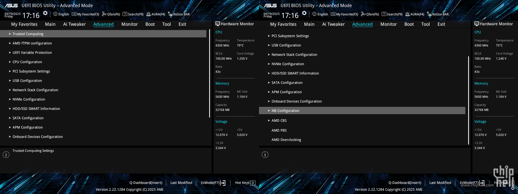518x194 pixels.
Task: Click Last Modified in right BIOS screen
Action: [440, 183]
